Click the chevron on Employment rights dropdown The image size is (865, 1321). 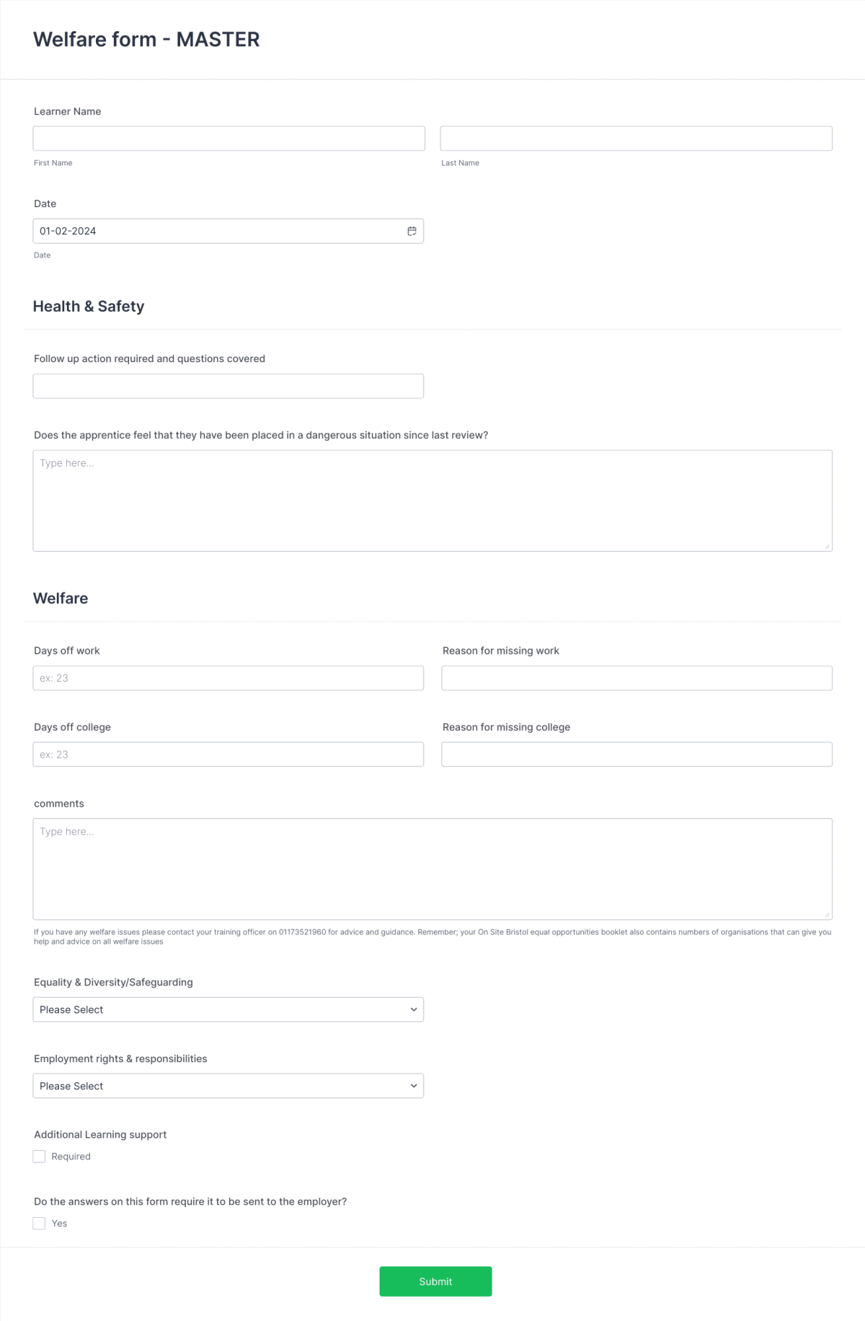[413, 1085]
